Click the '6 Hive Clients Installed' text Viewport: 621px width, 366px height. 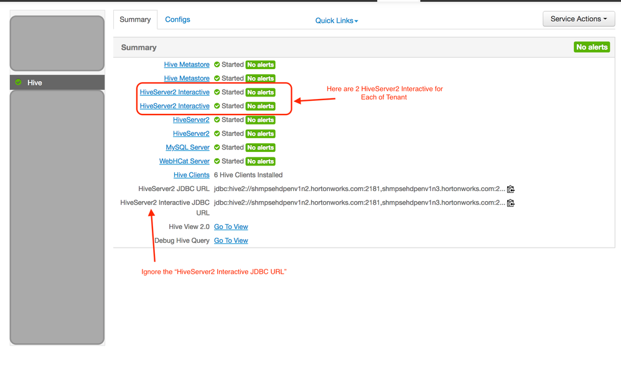[248, 175]
